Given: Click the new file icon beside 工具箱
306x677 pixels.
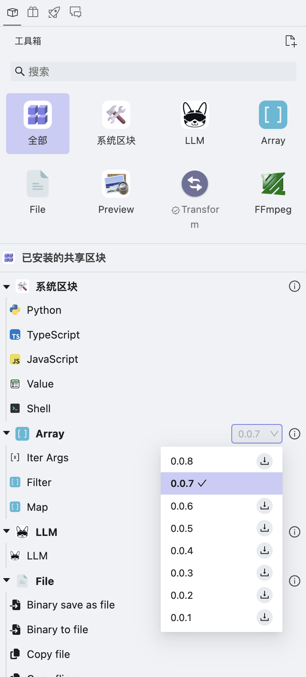Looking at the screenshot, I should pyautogui.click(x=291, y=41).
